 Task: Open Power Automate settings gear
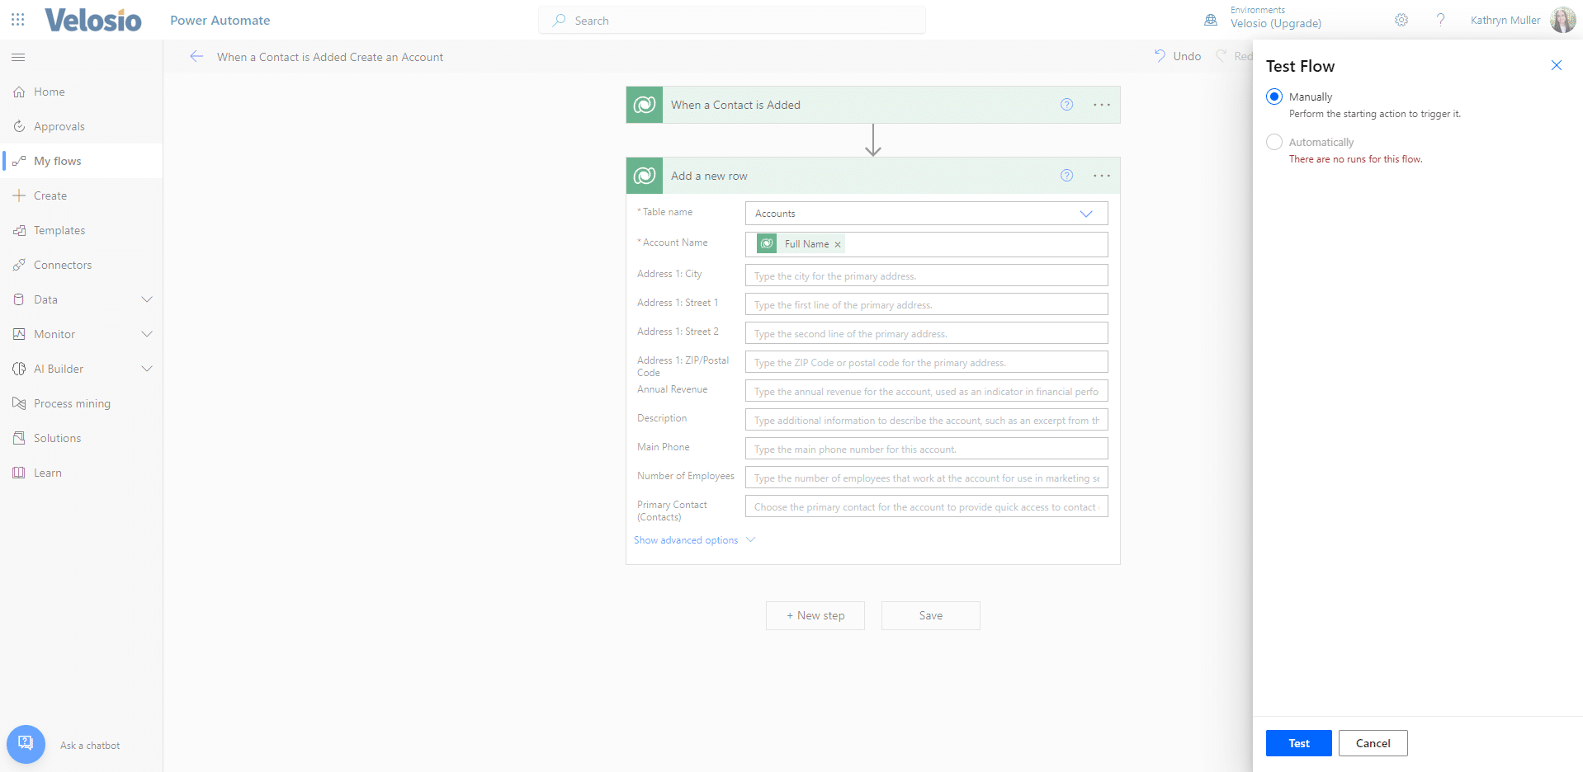click(1401, 20)
